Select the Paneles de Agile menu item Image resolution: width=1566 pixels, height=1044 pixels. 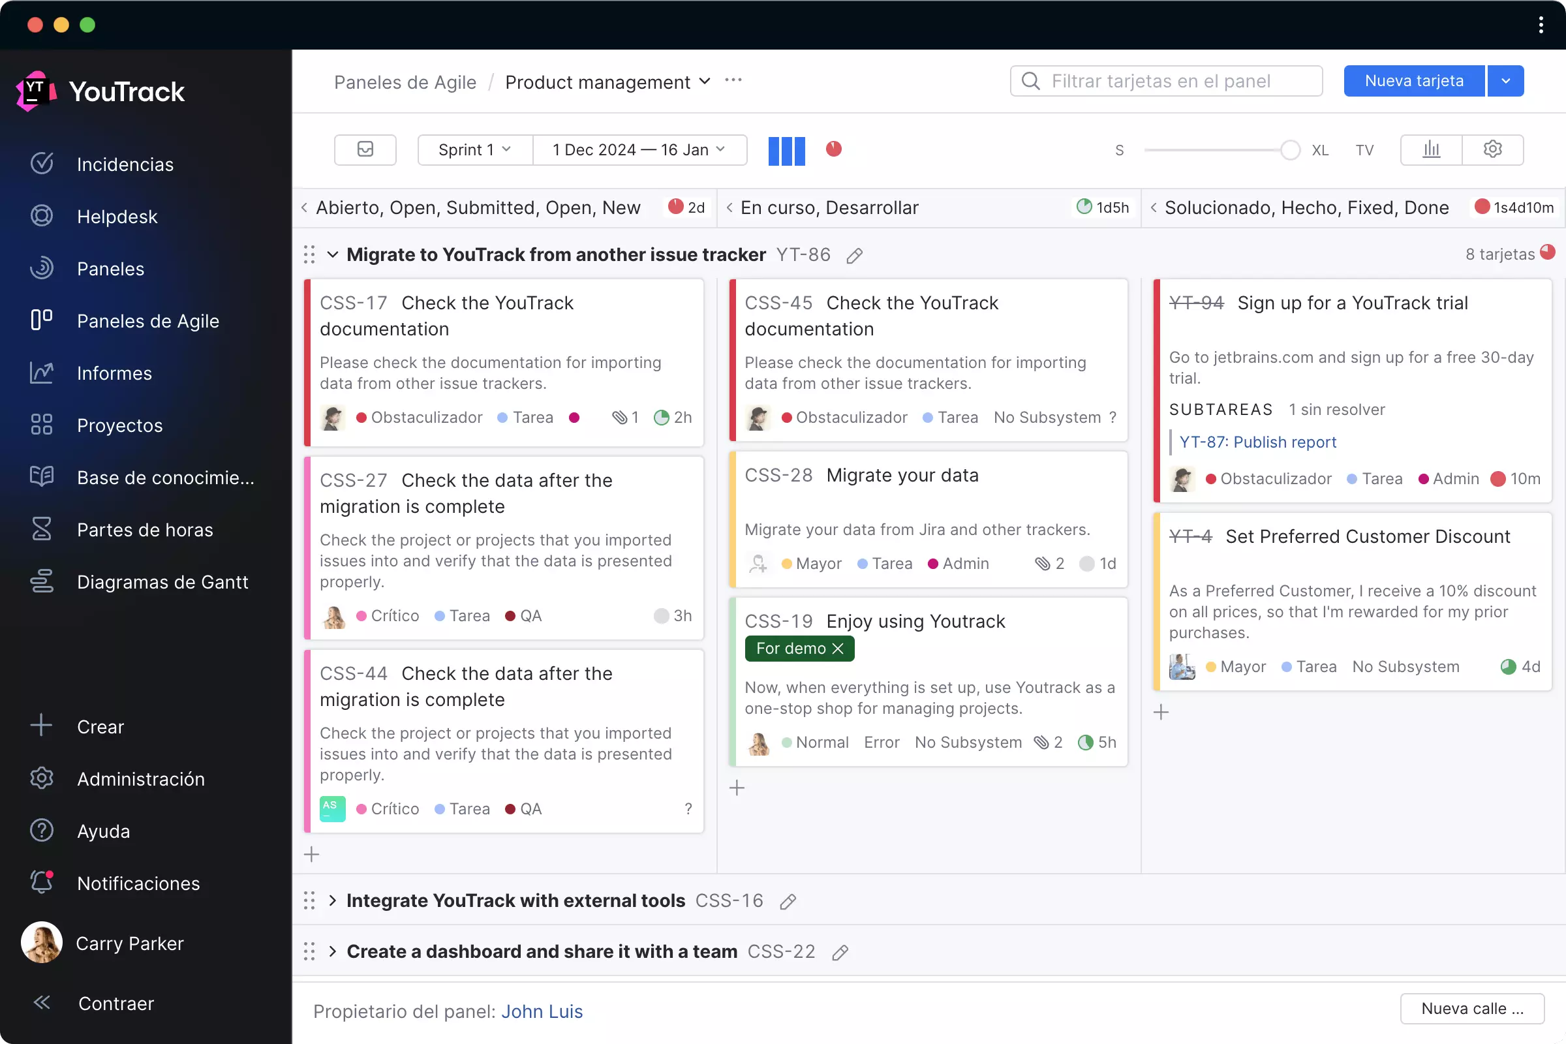click(x=148, y=320)
